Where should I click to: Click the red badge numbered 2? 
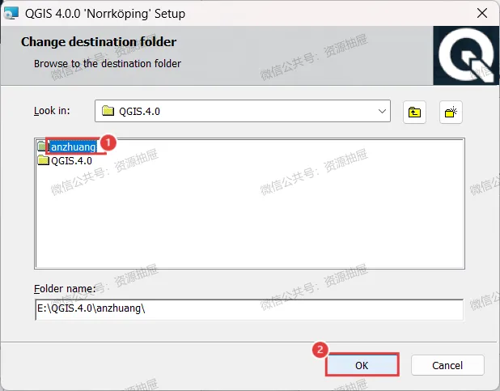point(320,349)
